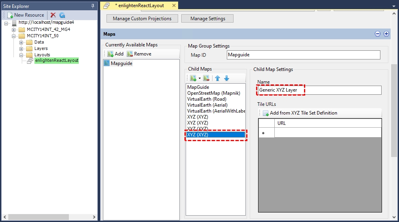Click the add child map icon
This screenshot has width=399, height=222.
point(193,78)
